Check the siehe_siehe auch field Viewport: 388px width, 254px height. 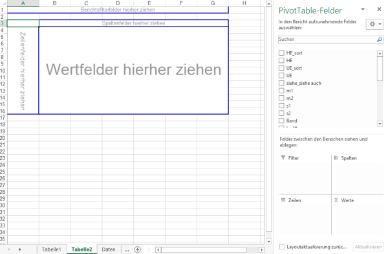point(281,83)
